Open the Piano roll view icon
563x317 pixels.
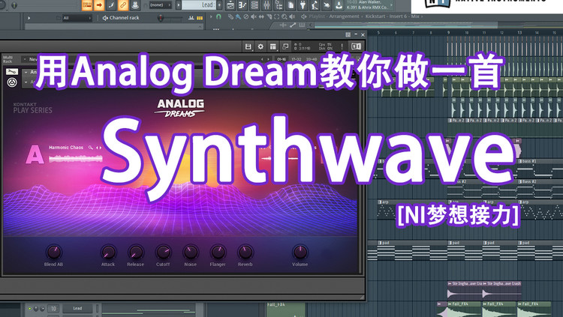click(242, 5)
